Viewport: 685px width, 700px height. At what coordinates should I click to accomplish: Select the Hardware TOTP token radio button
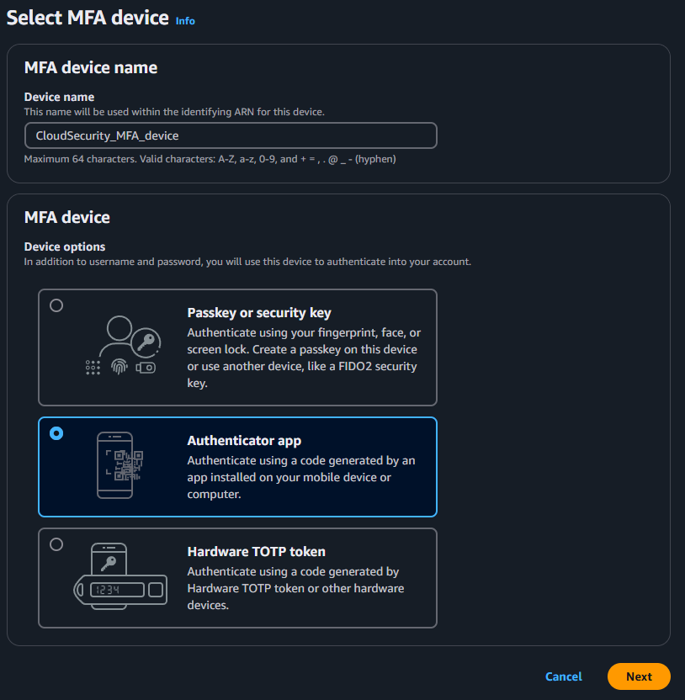click(x=56, y=544)
